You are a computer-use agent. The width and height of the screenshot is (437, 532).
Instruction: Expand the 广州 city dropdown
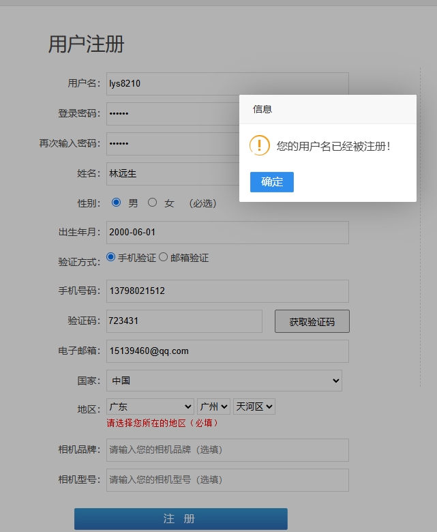(x=213, y=407)
